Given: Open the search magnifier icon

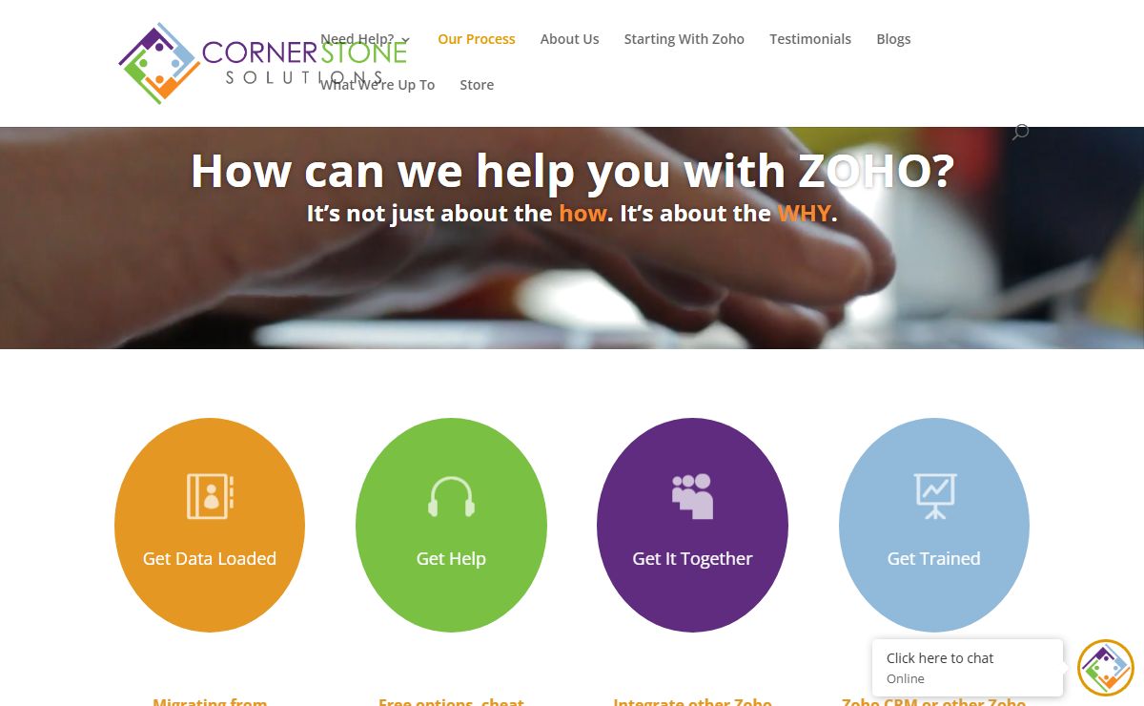Looking at the screenshot, I should (1020, 132).
